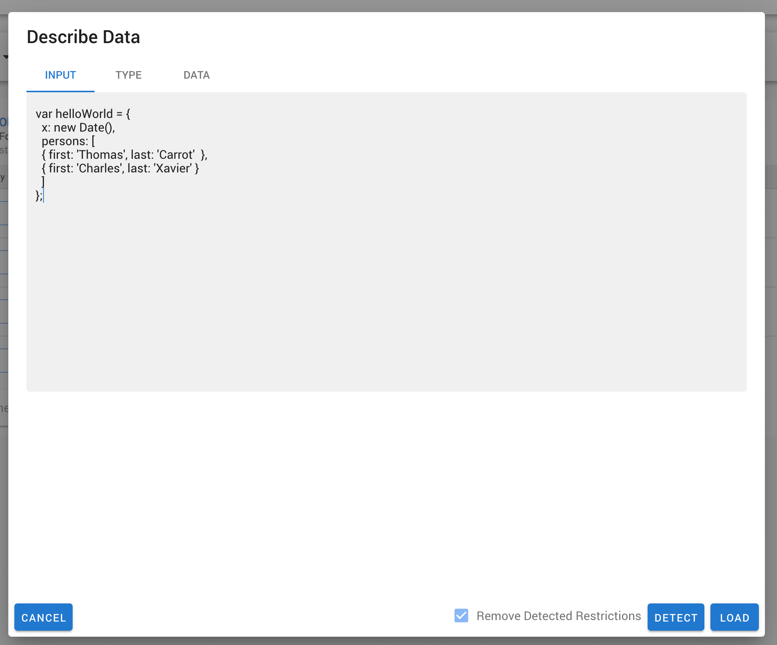777x645 pixels.
Task: Click the closing '};' line of the code
Action: pyautogui.click(x=39, y=195)
